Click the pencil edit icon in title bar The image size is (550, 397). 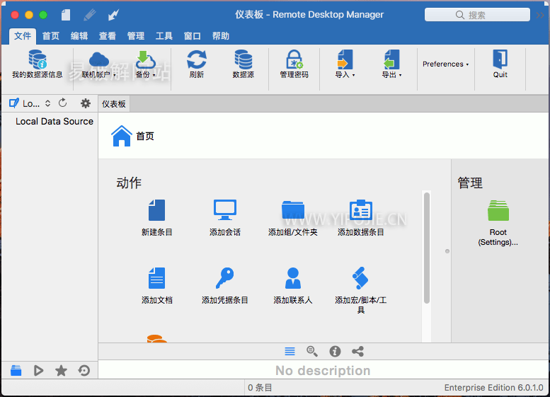(x=90, y=15)
